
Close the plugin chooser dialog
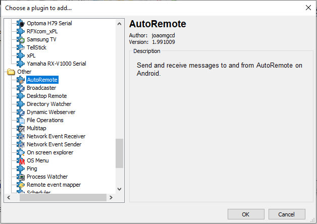pyautogui.click(x=308, y=8)
